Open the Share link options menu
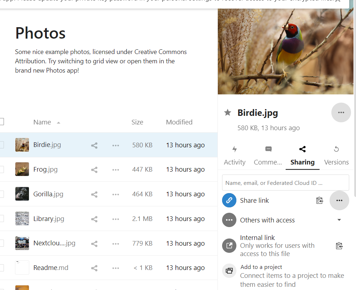 coord(339,200)
